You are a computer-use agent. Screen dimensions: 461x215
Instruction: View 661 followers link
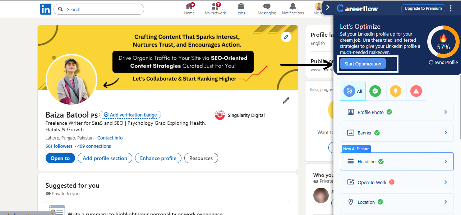pyautogui.click(x=59, y=146)
